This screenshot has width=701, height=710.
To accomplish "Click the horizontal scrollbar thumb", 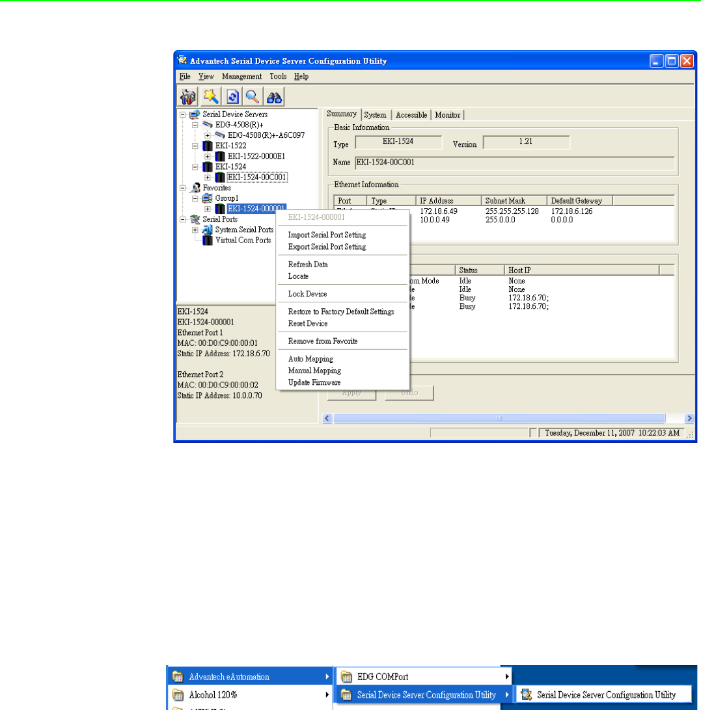I will (499, 419).
